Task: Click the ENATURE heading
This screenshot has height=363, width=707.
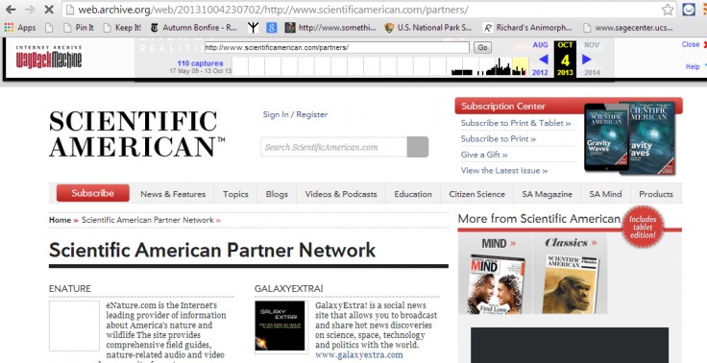Action: [x=70, y=289]
